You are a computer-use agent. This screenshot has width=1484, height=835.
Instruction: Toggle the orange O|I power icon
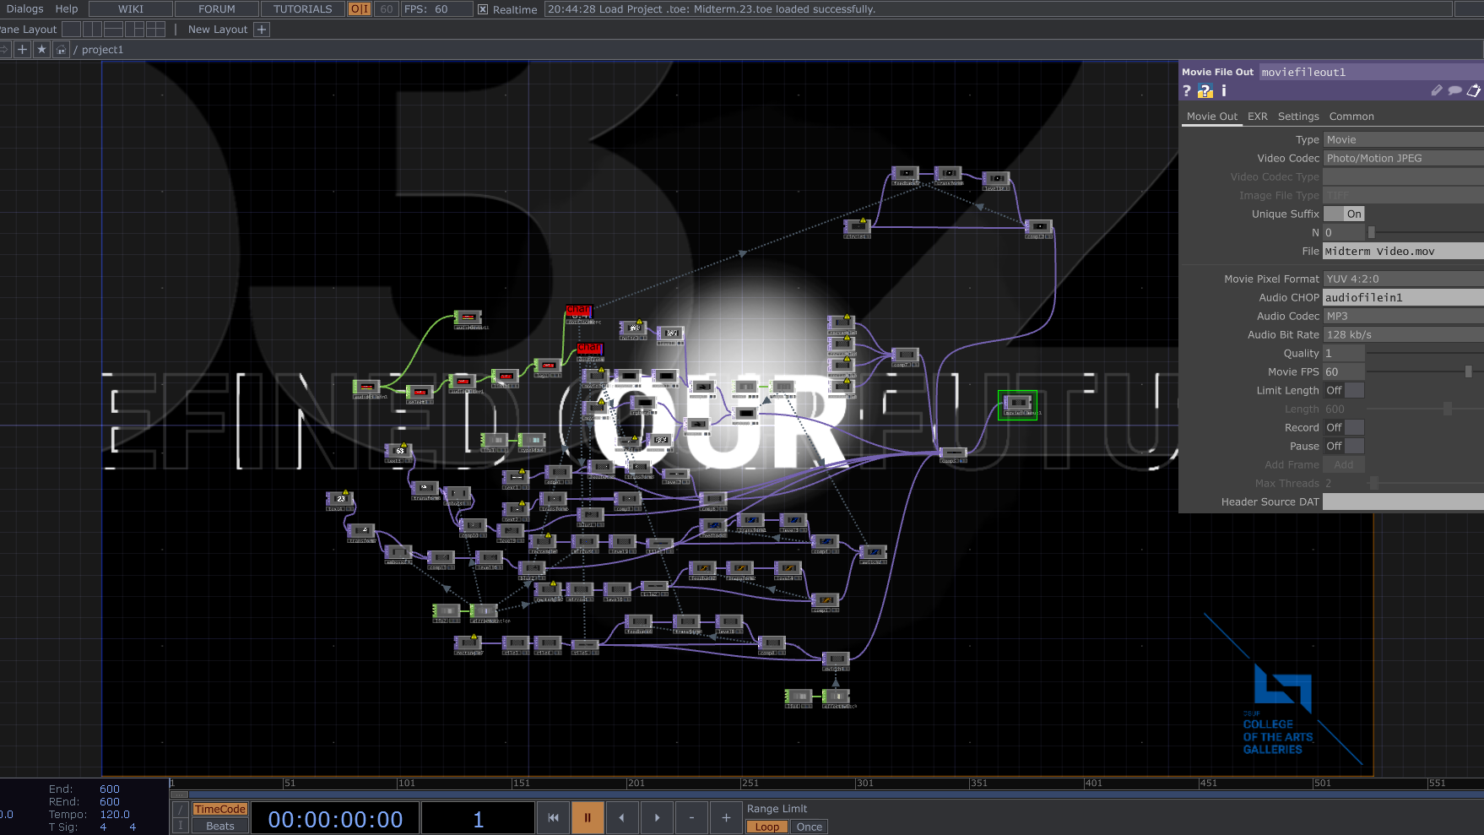click(x=360, y=9)
